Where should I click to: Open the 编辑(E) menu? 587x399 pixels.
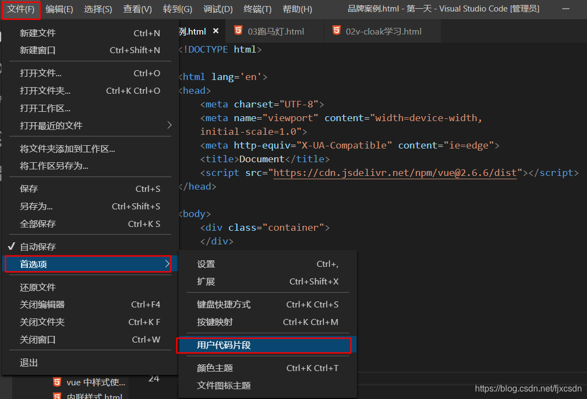click(59, 9)
